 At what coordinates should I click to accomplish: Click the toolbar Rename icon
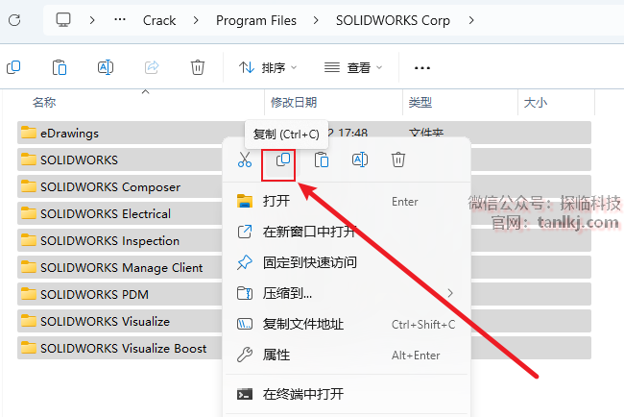[106, 67]
